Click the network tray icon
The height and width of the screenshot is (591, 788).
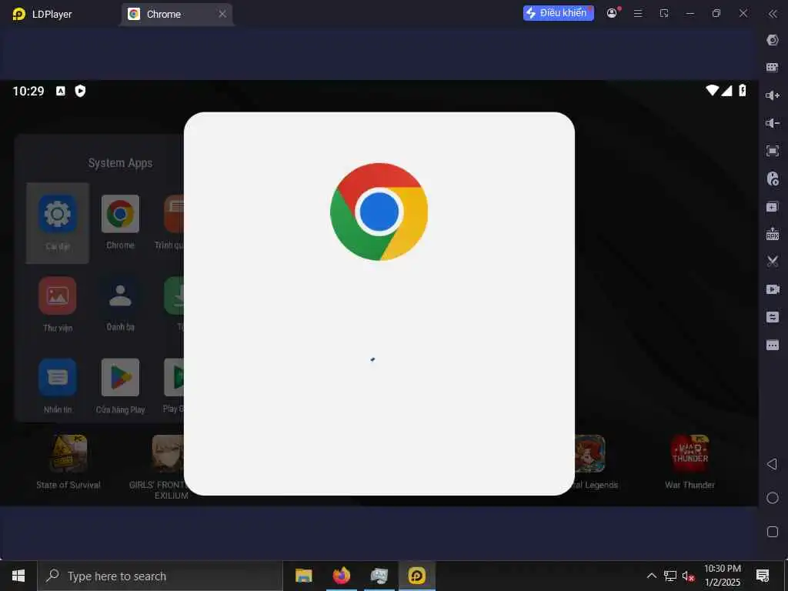pos(670,576)
